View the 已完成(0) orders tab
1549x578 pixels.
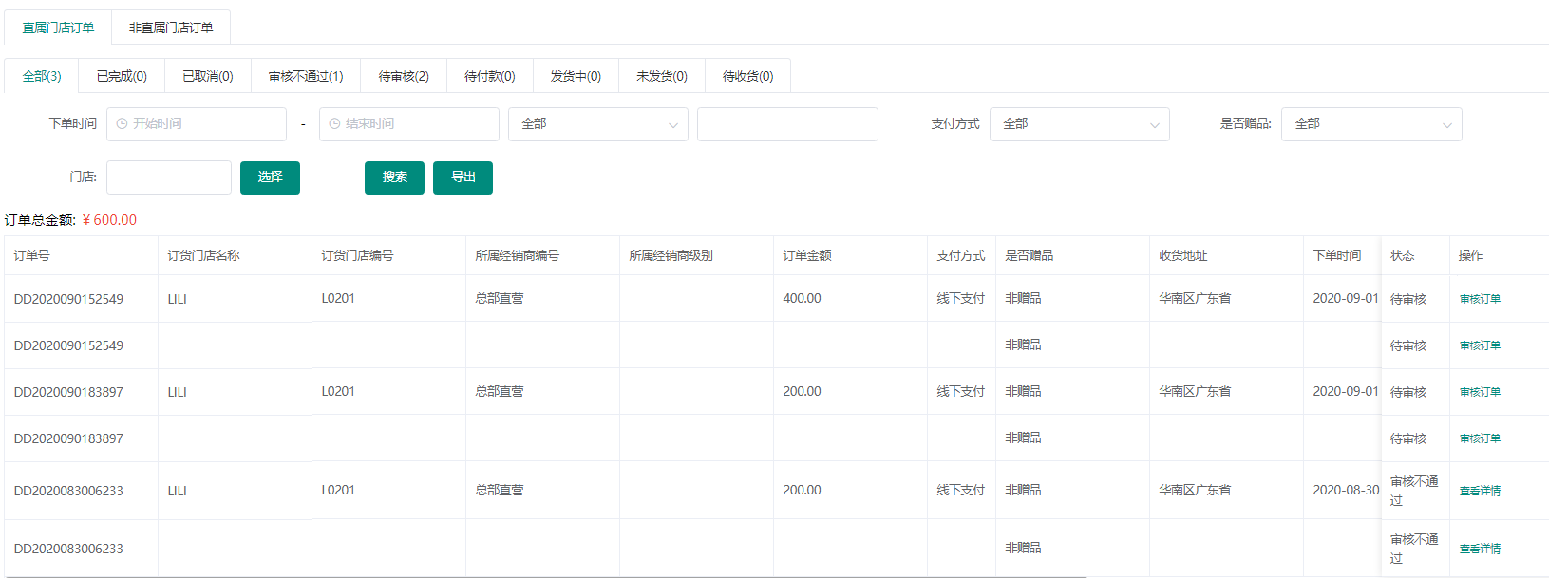tap(122, 76)
